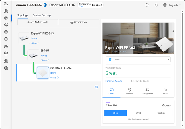Click the reboot icon in the header
The height and width of the screenshot is (129, 185).
point(156,5)
